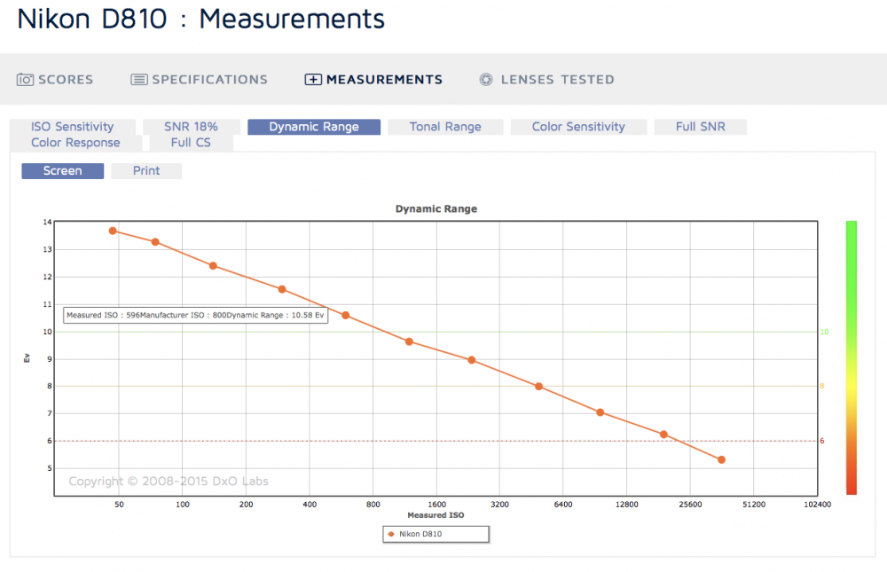Click the orange Nikon D810 legend marker
Viewport: 887px width, 572px height.
[x=391, y=534]
